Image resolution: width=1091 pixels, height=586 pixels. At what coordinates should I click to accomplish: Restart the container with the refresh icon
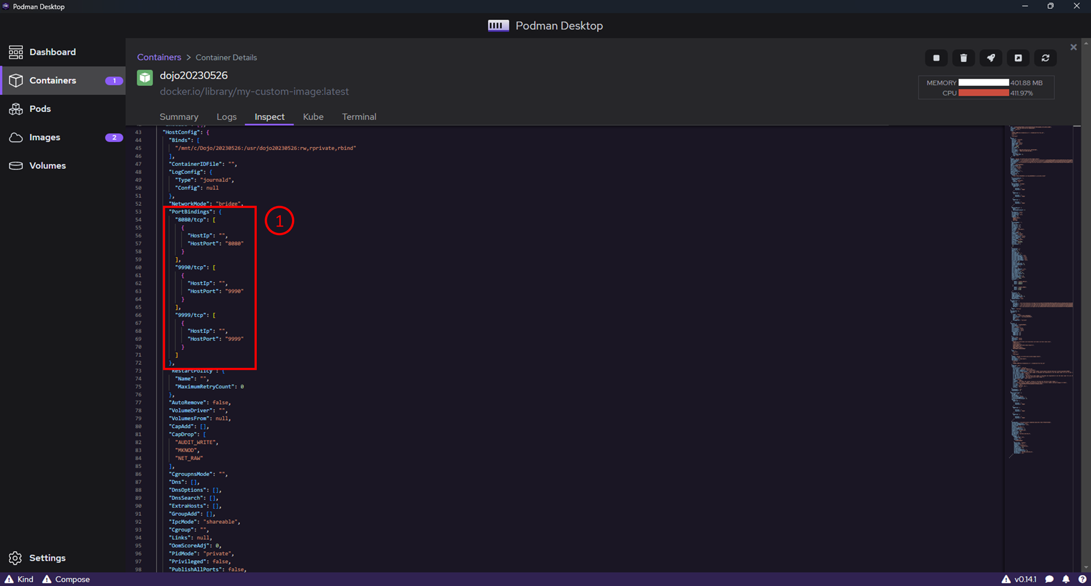click(x=1046, y=58)
